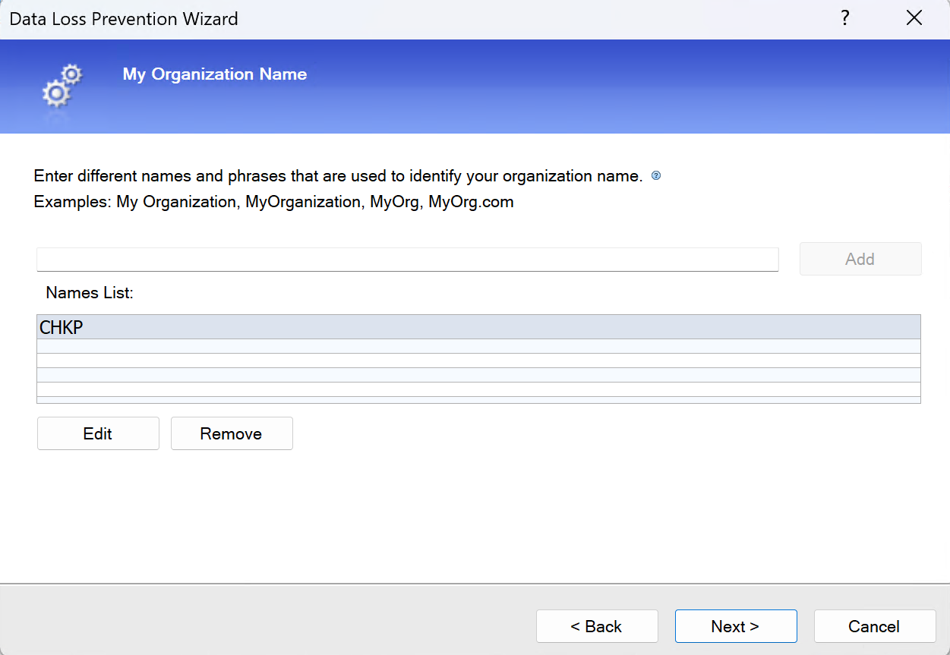950x655 pixels.
Task: Go back to the previous wizard step
Action: coord(597,626)
